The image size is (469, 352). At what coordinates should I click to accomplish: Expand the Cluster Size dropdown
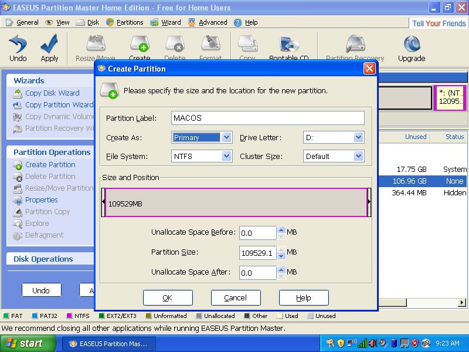[358, 156]
